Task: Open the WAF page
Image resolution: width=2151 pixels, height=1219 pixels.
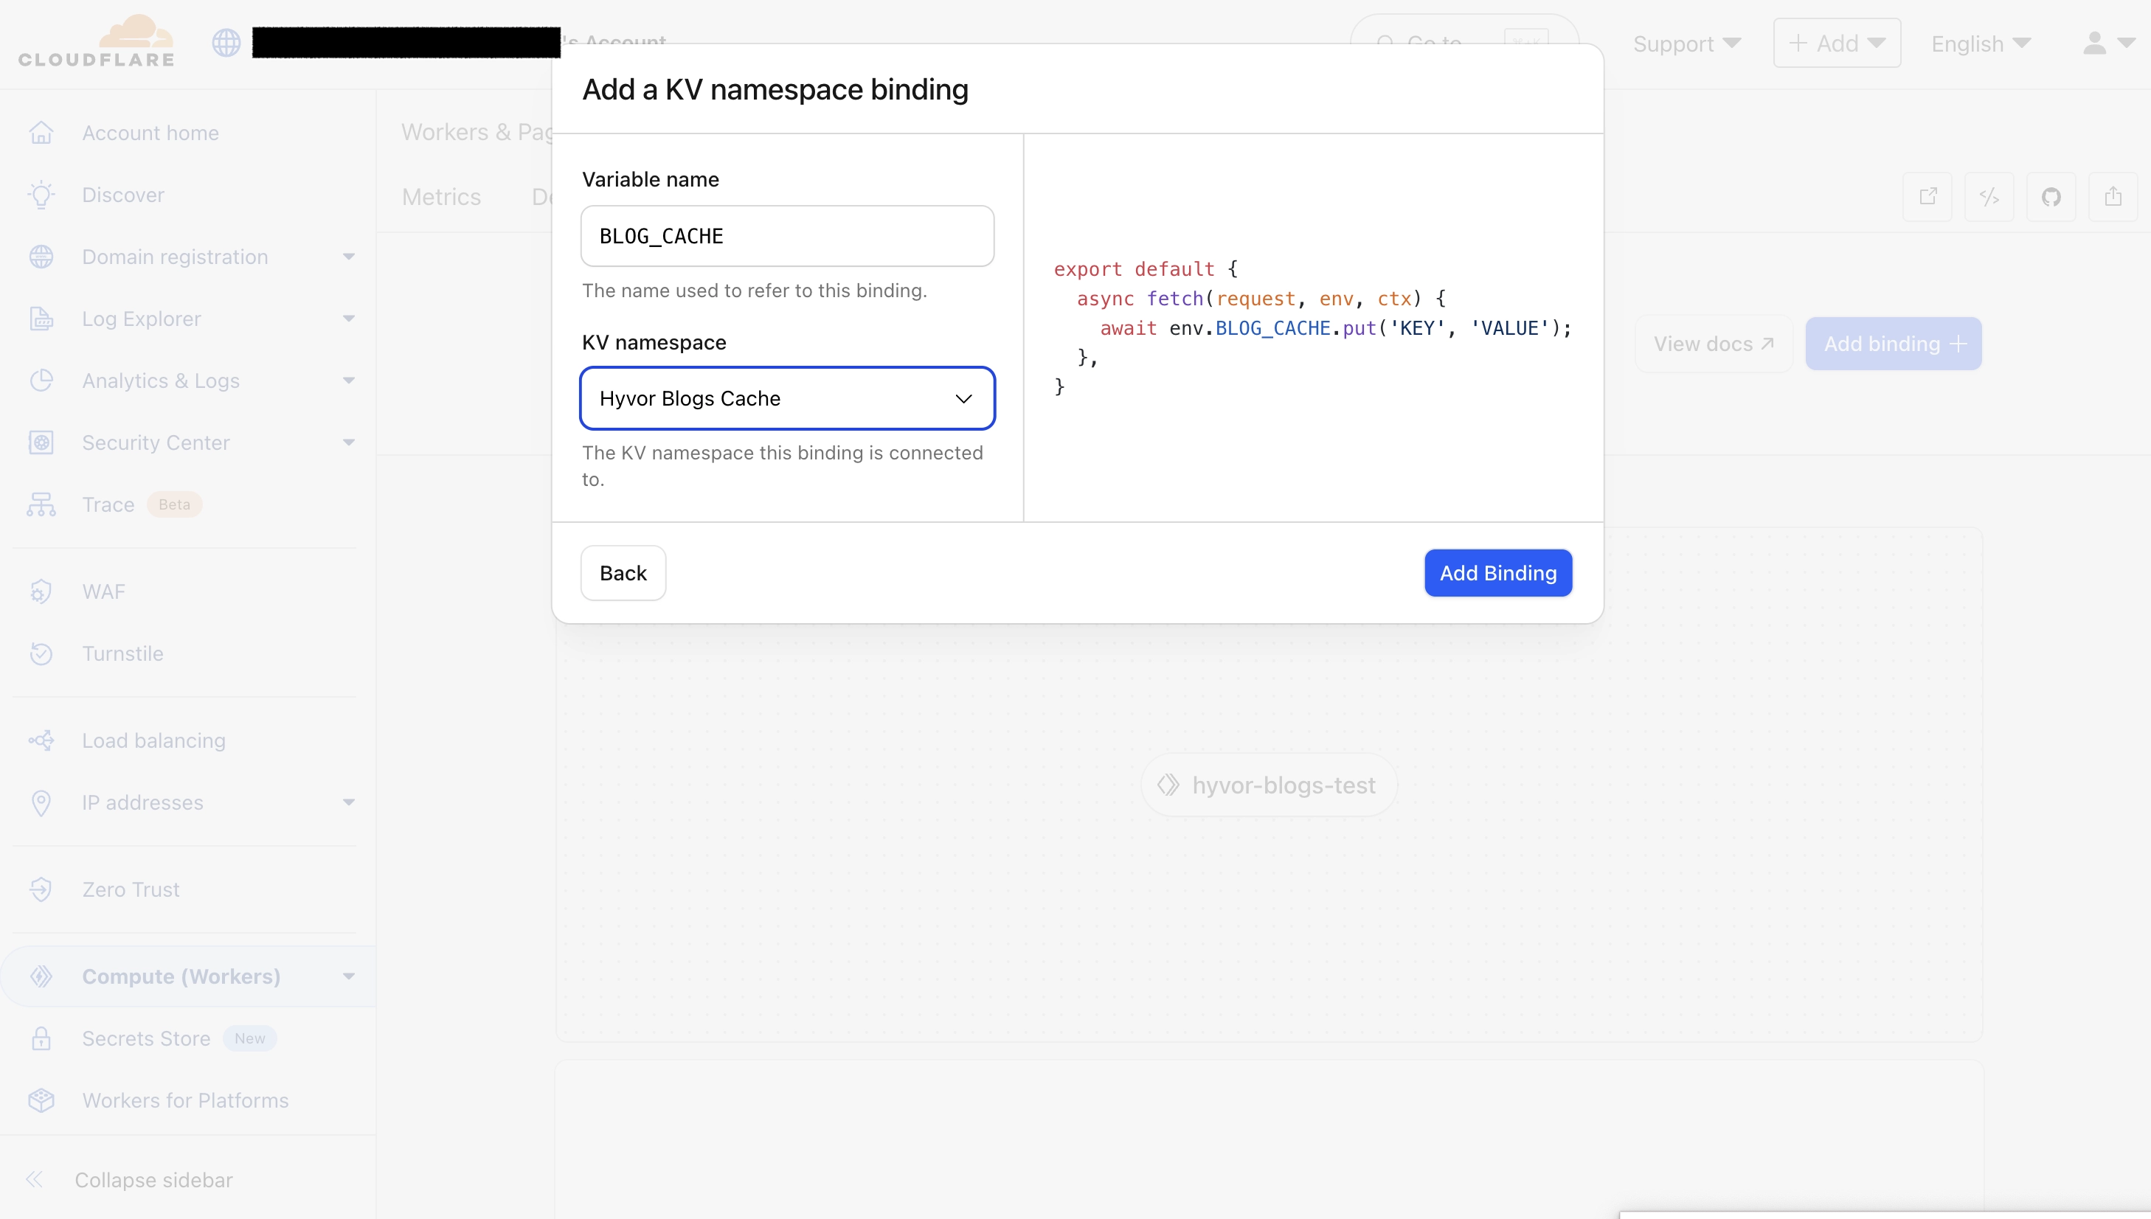Action: coord(104,592)
